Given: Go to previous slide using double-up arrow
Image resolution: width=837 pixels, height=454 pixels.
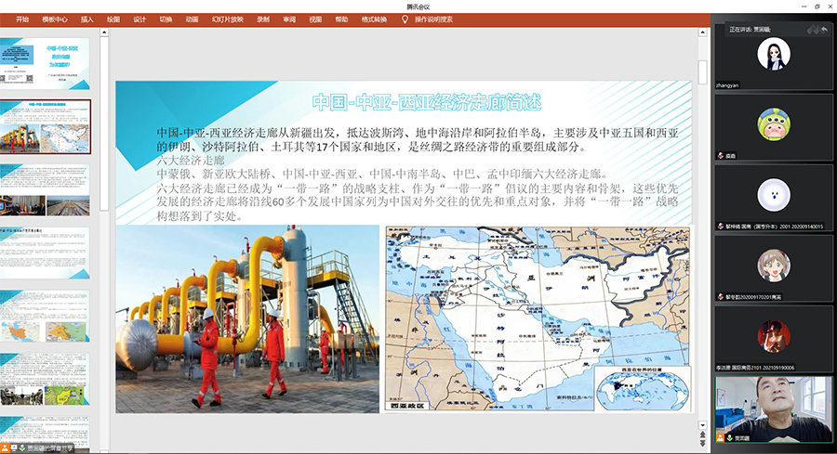Looking at the screenshot, I should click(703, 434).
